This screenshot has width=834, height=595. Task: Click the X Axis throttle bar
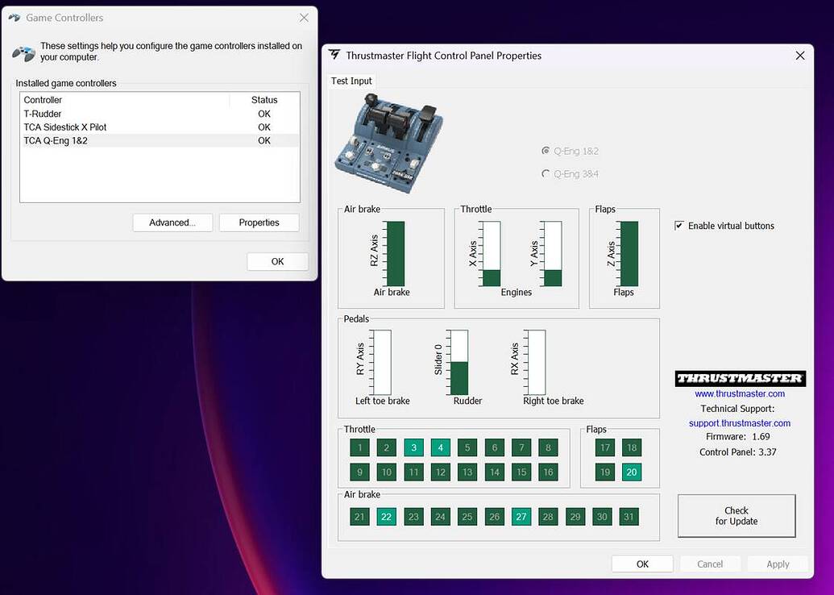coord(492,254)
